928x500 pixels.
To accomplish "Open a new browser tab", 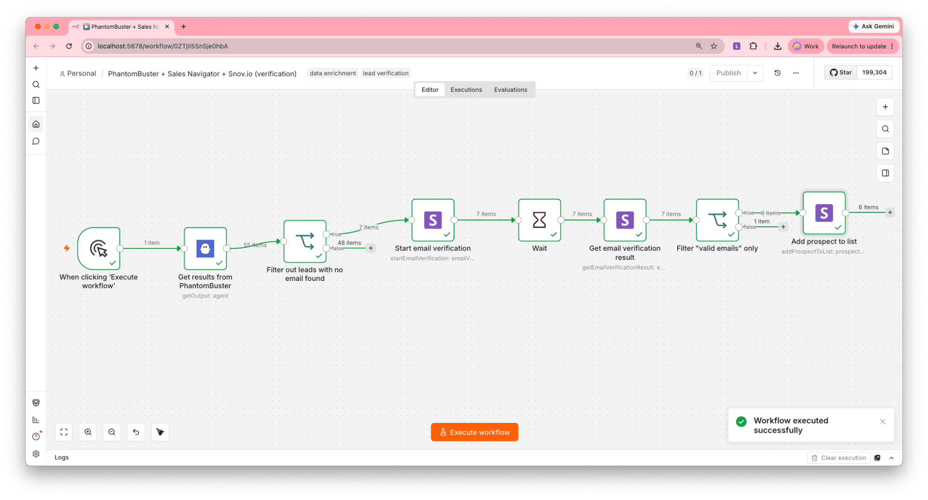I will [183, 26].
